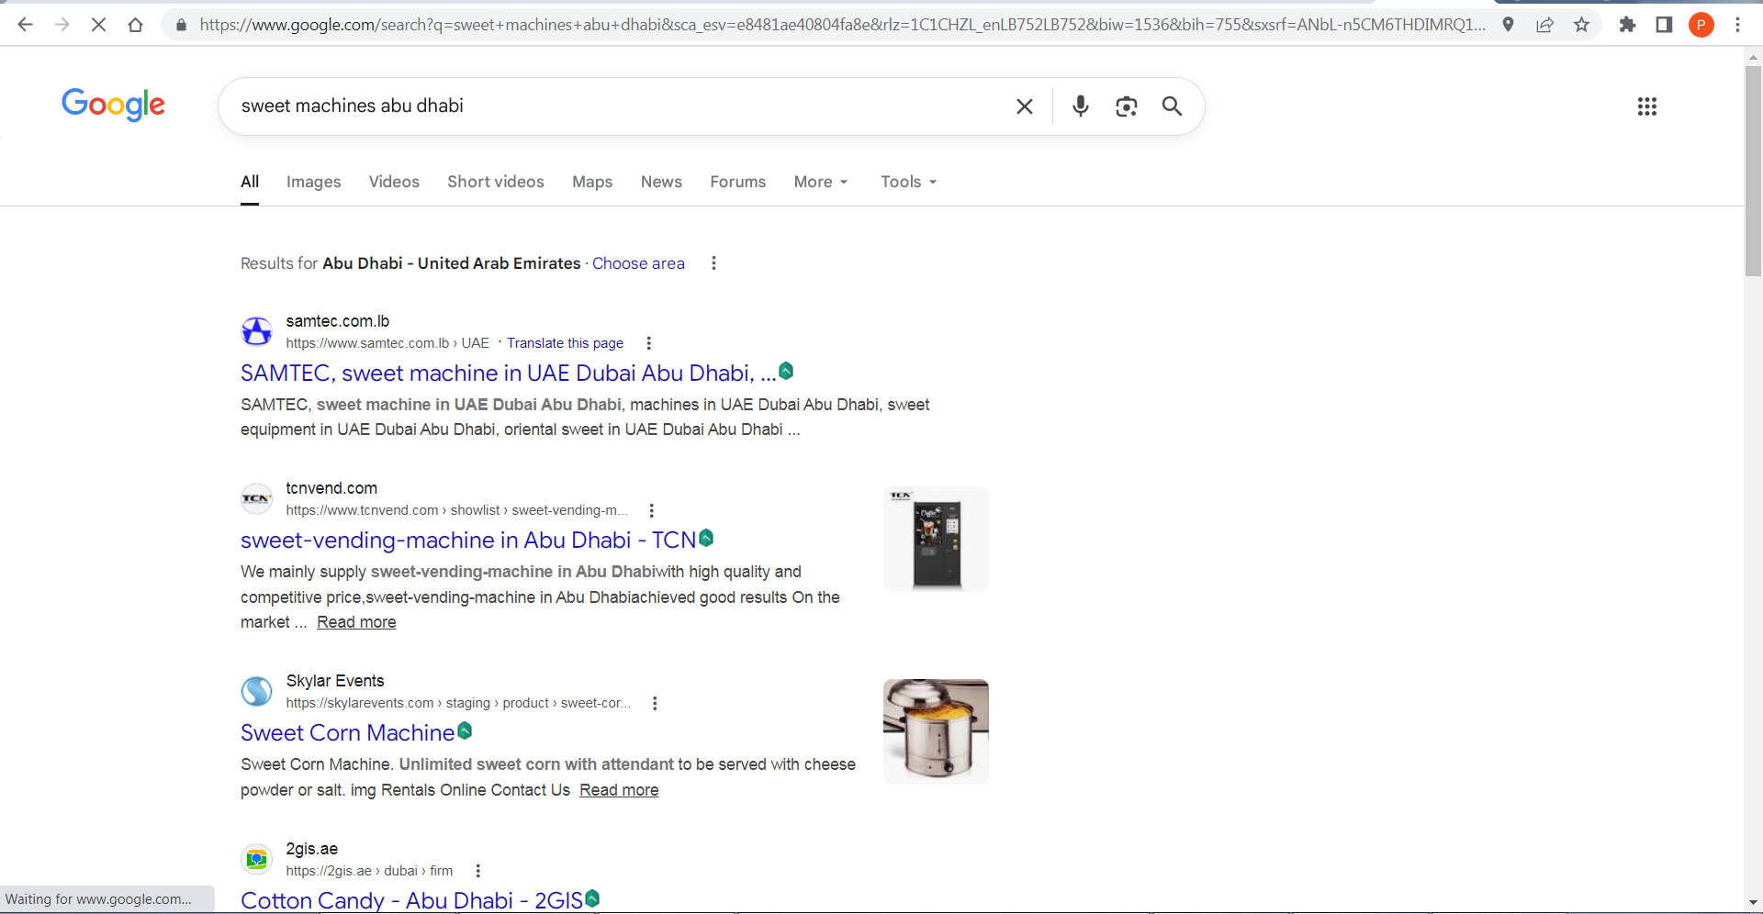Stop loading the page
1763x914 pixels.
pos(98,25)
